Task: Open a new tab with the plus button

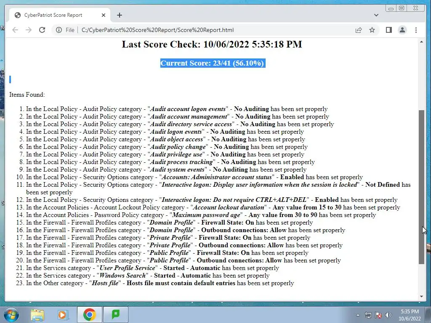Action: coord(119,15)
